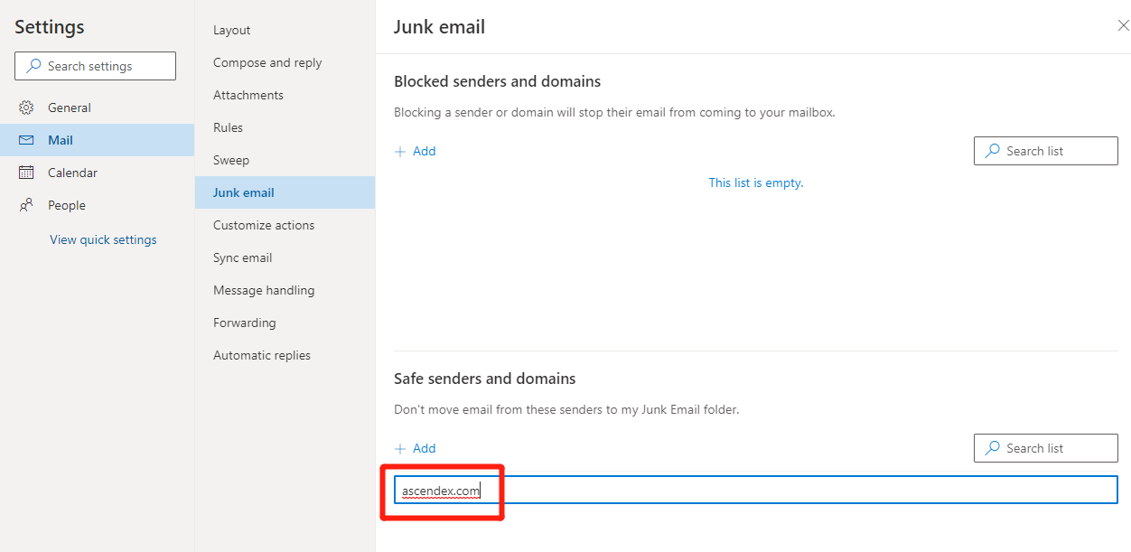Open the Sweep settings

click(x=231, y=160)
